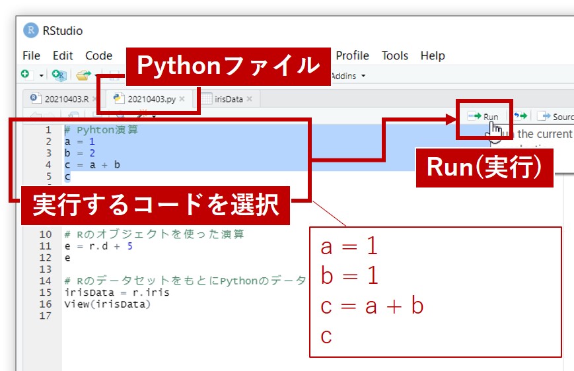Open the new file dropdown arrow
This screenshot has height=371, width=574.
click(x=41, y=76)
